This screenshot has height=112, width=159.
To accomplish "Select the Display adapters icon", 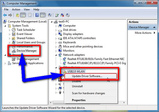I will pyautogui.click(x=60, y=34).
